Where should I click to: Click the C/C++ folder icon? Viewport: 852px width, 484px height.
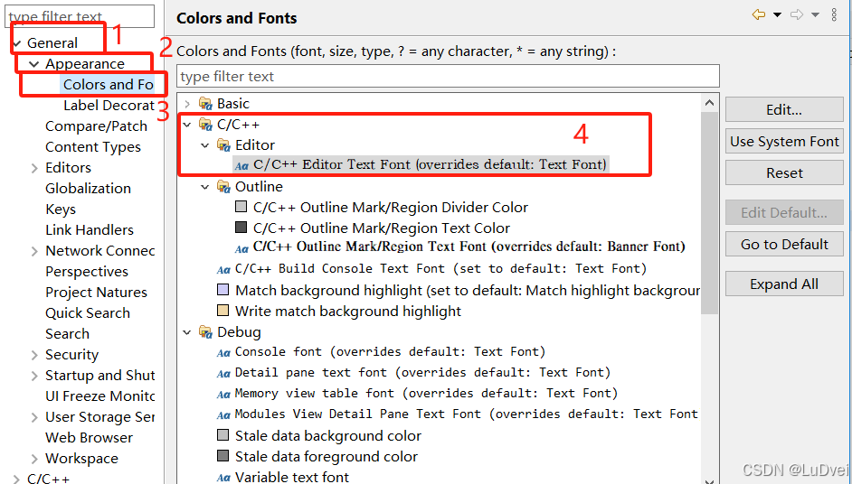tap(205, 125)
